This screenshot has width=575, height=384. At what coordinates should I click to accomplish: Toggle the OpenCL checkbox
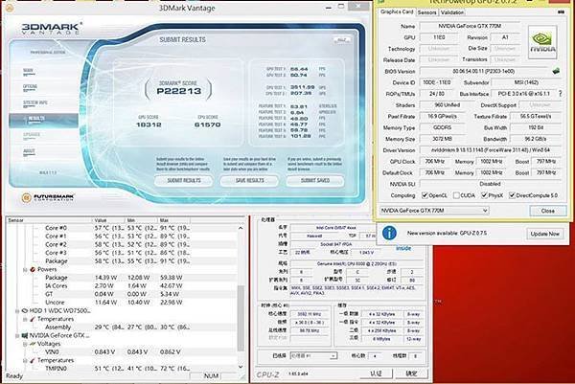tap(425, 195)
